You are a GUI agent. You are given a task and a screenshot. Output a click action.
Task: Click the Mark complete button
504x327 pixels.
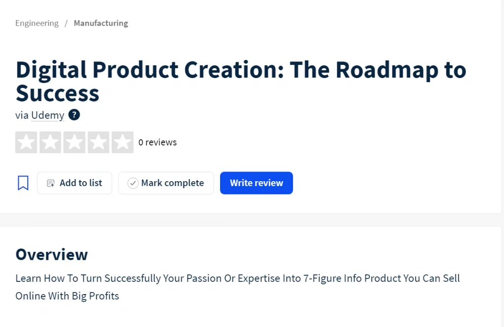point(166,183)
